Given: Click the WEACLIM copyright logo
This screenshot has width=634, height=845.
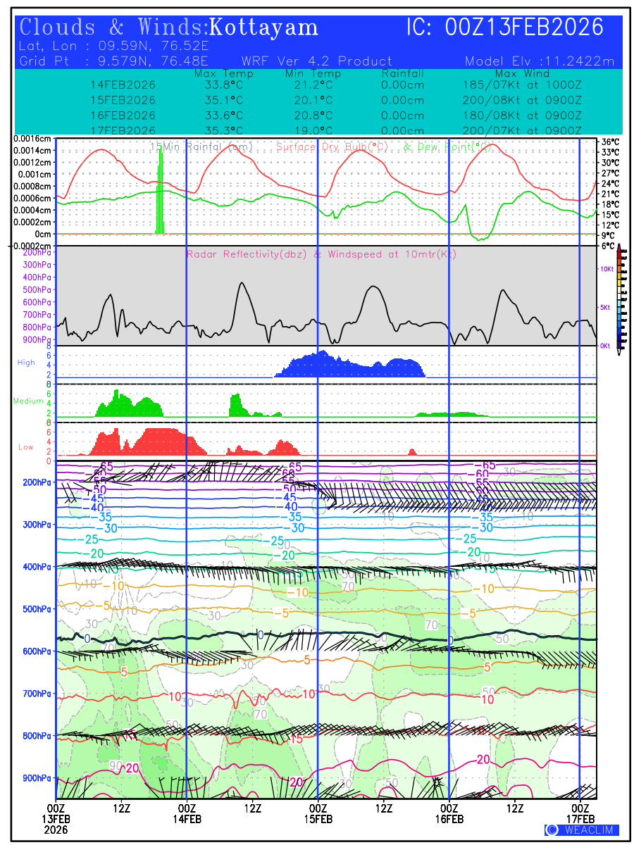Looking at the screenshot, I should click(x=582, y=830).
